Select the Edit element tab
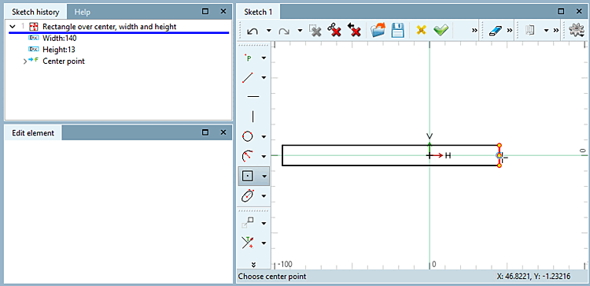This screenshot has height=286, width=590. pyautogui.click(x=33, y=133)
